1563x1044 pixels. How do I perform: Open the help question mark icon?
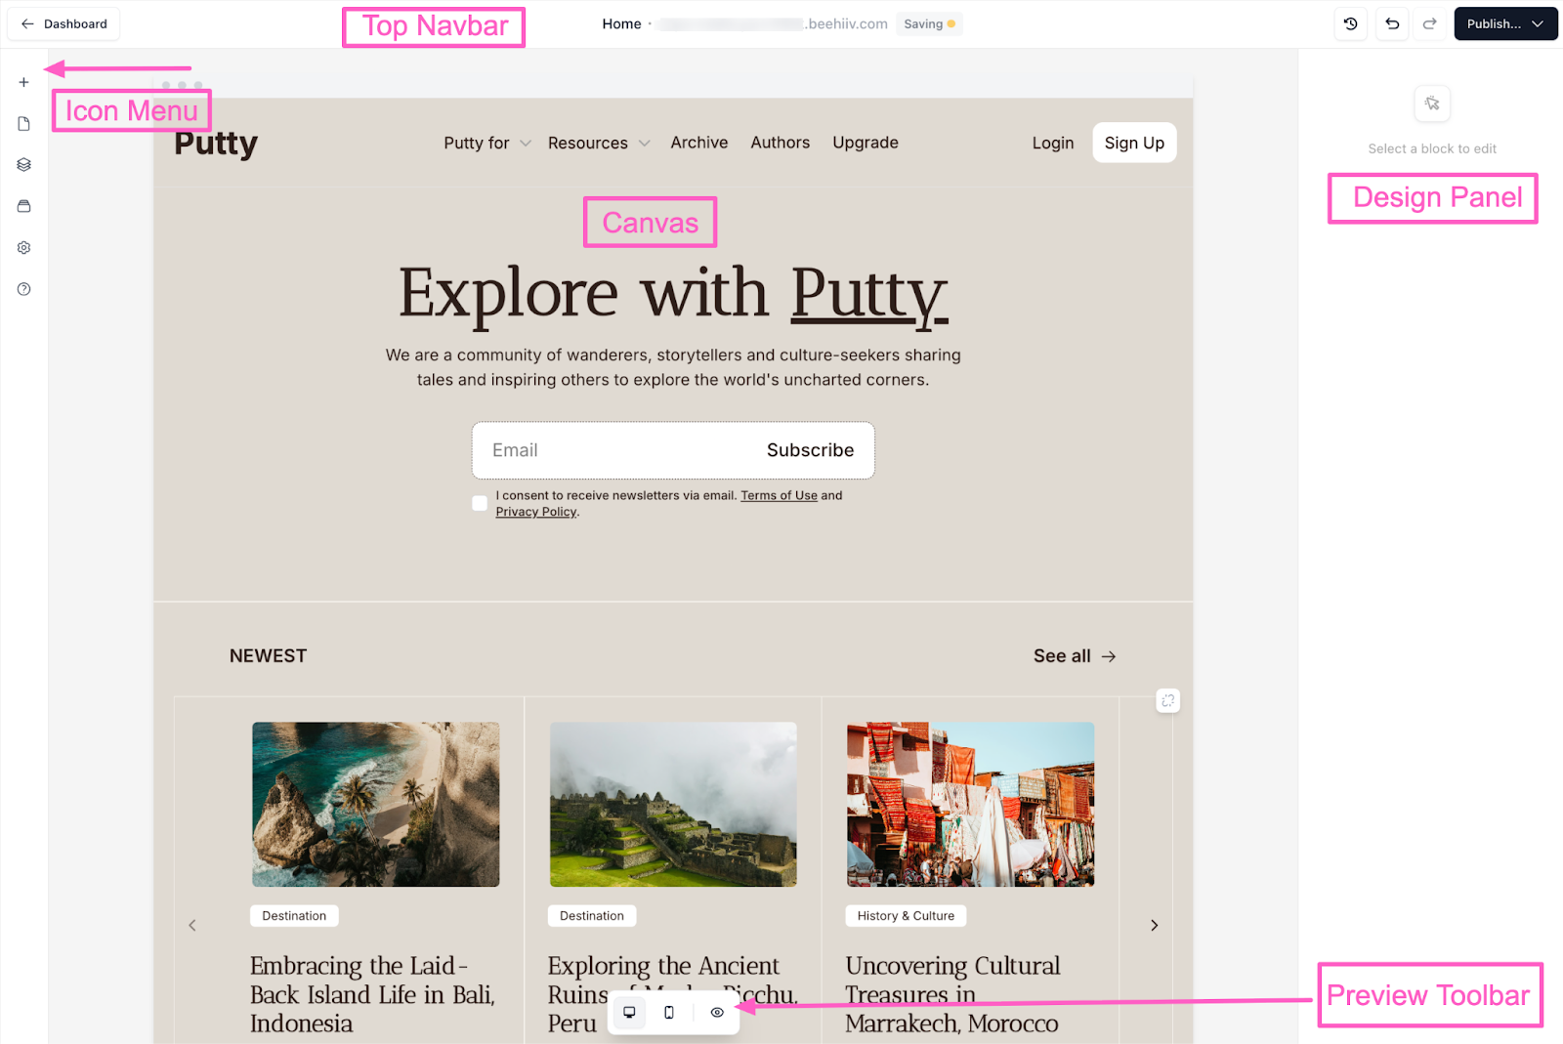(23, 289)
